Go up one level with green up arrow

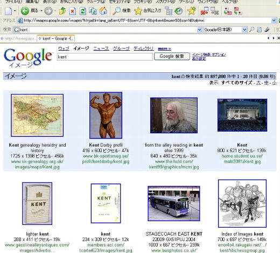(x=62, y=11)
